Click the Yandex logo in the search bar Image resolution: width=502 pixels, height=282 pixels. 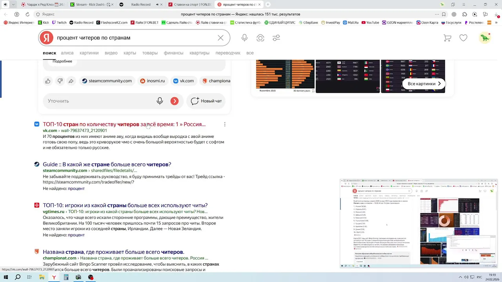click(x=46, y=38)
